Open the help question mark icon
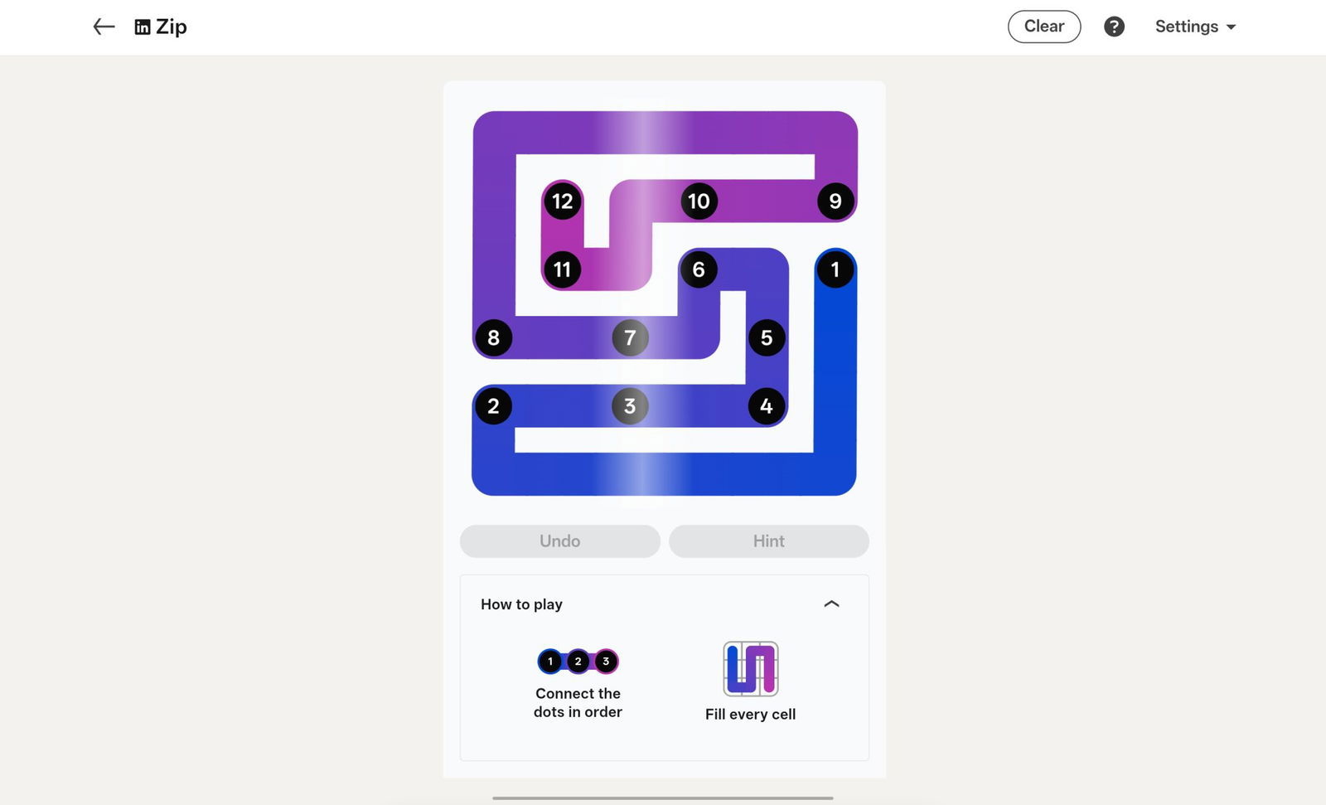The image size is (1326, 805). 1114,27
